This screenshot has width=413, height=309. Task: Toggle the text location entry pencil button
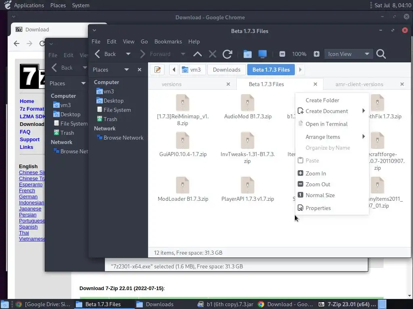[x=158, y=70]
